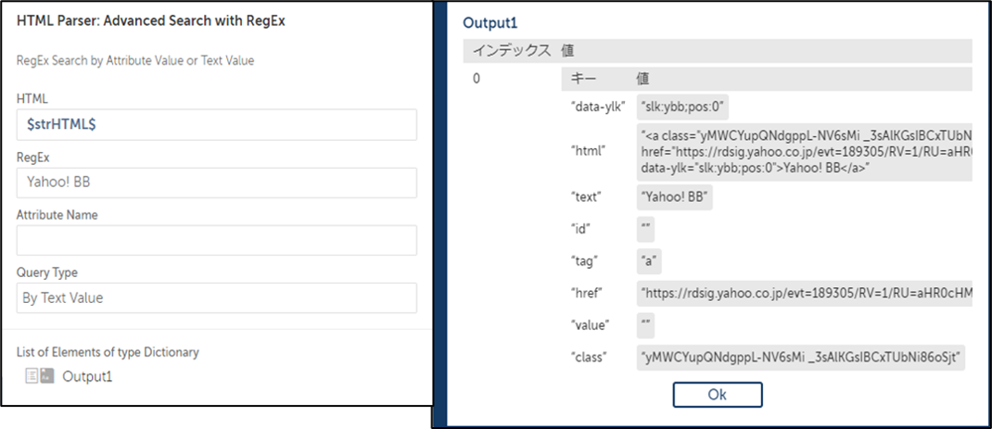Screen dimensions: 992x429
Task: Click the "data-ylk" key label
Action: click(x=598, y=107)
